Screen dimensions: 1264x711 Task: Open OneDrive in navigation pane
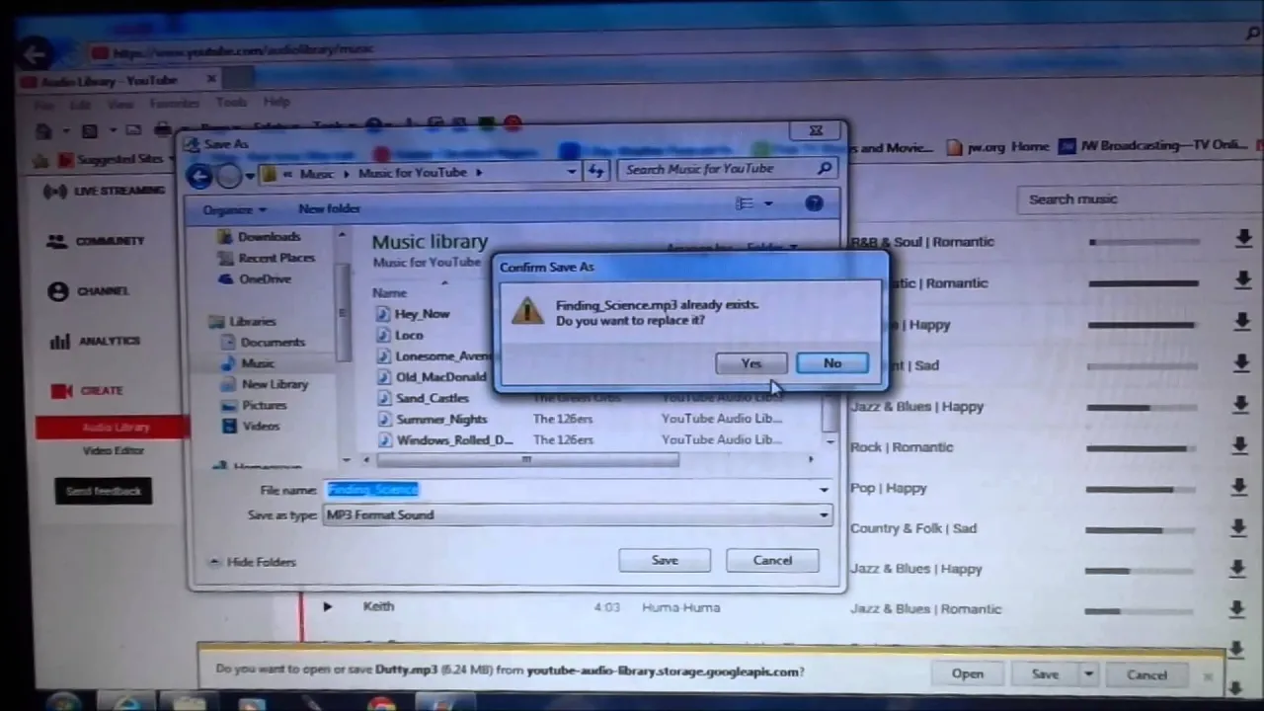(265, 279)
